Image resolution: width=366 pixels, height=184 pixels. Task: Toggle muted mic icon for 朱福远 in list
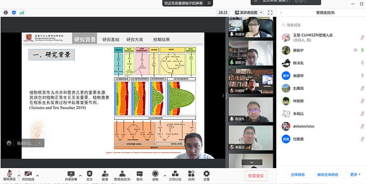(362, 114)
